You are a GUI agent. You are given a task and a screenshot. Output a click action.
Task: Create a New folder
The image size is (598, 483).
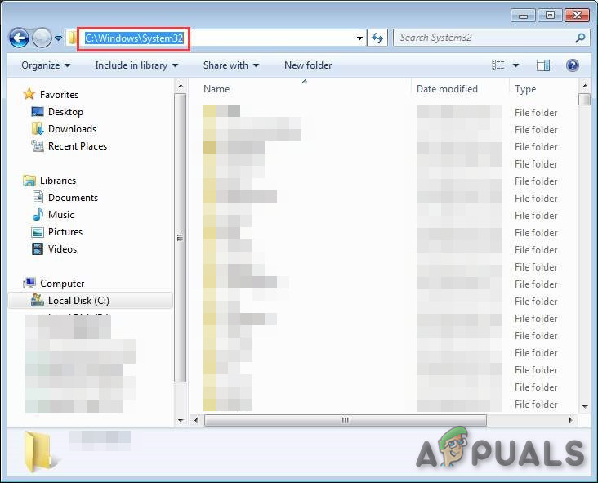(308, 65)
